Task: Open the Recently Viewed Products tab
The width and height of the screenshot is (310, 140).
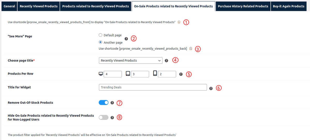Action: [x=38, y=6]
